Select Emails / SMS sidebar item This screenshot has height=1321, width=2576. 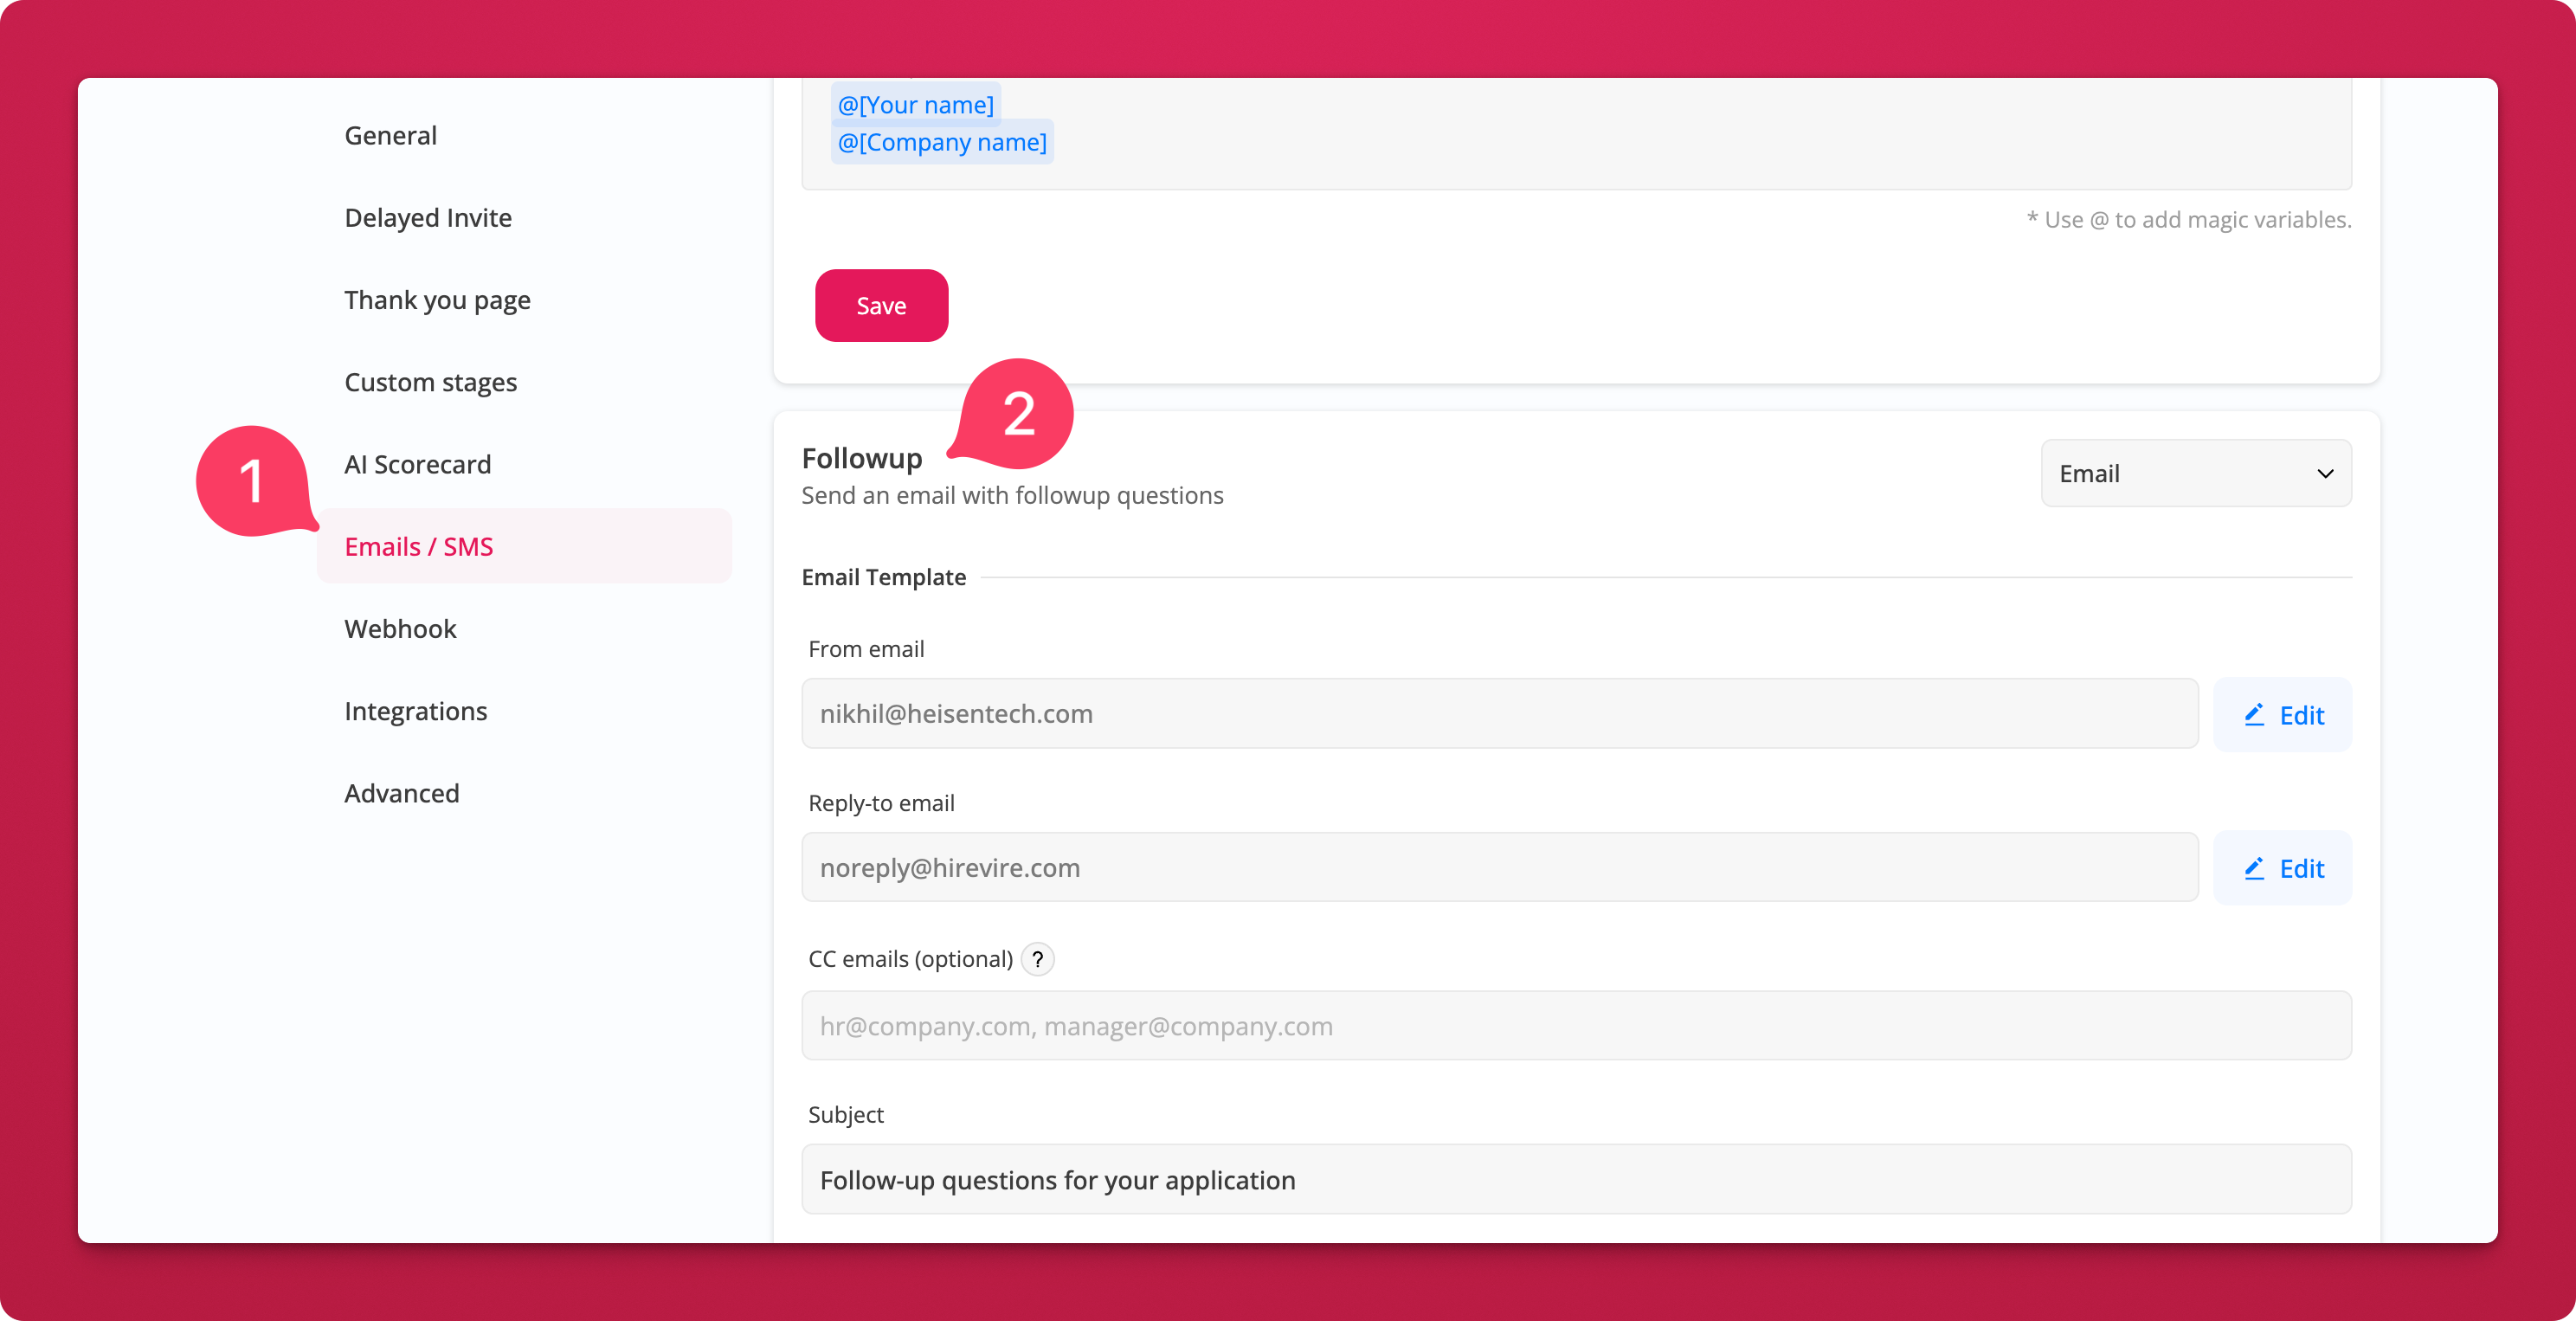(x=418, y=547)
